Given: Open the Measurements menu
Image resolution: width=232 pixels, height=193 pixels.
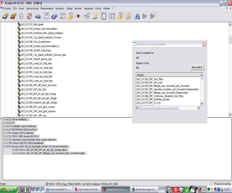Looking at the screenshot, I should [47, 8].
